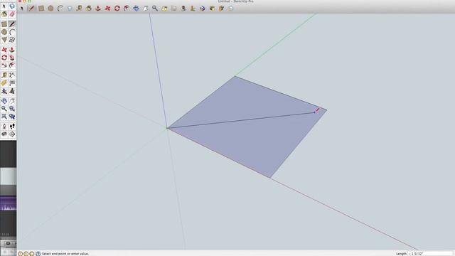
Task: Activate the Orbit tool in left palette
Action: (x=4, y=101)
